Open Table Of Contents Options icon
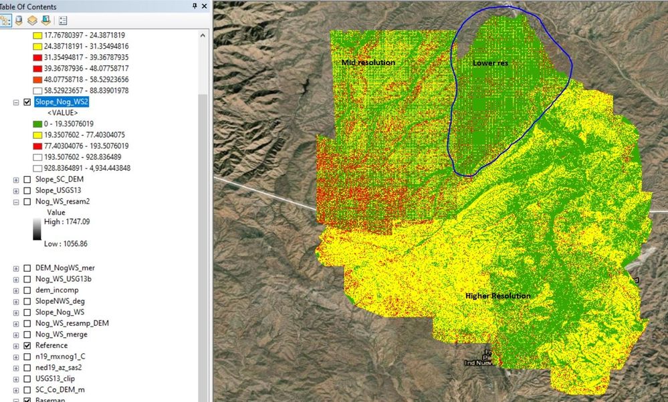The height and width of the screenshot is (402, 668). click(x=63, y=21)
